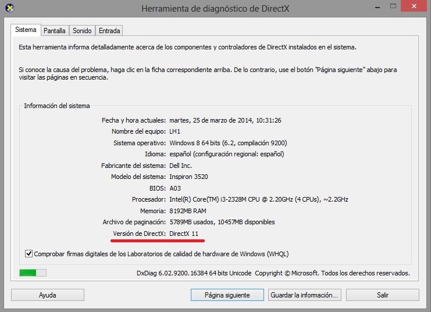This screenshot has height=312, width=431.
Task: Open the Entrada tab
Action: point(109,30)
